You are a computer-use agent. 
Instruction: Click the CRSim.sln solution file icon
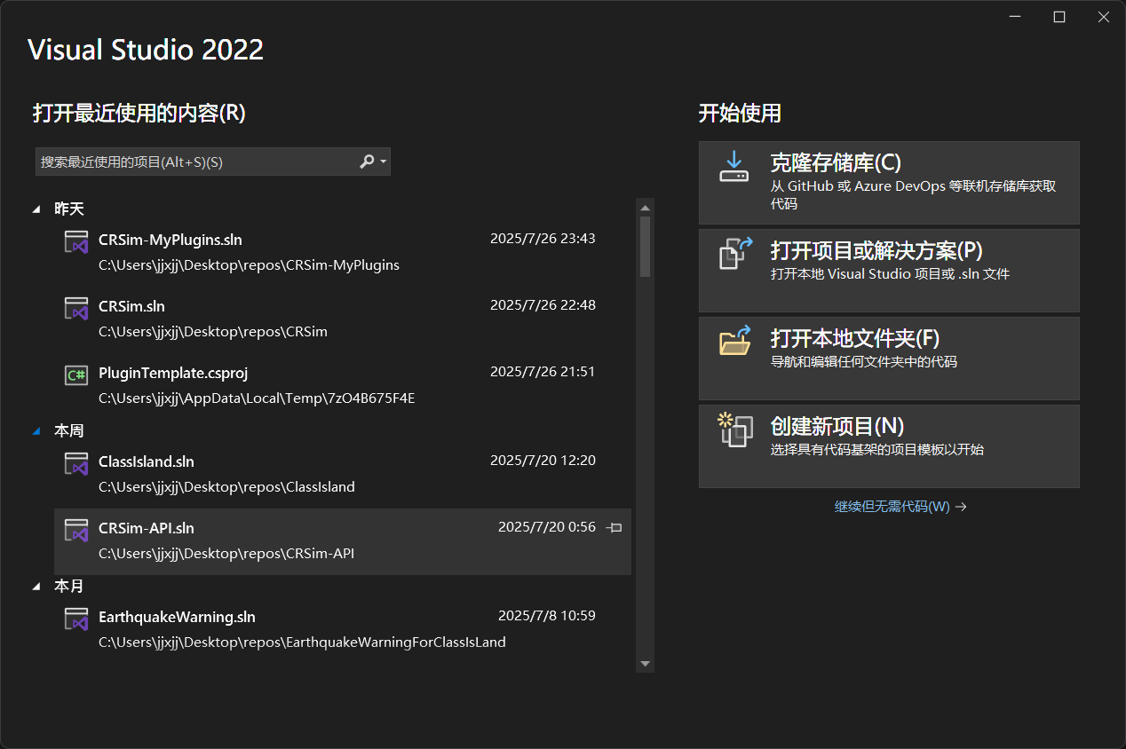76,308
